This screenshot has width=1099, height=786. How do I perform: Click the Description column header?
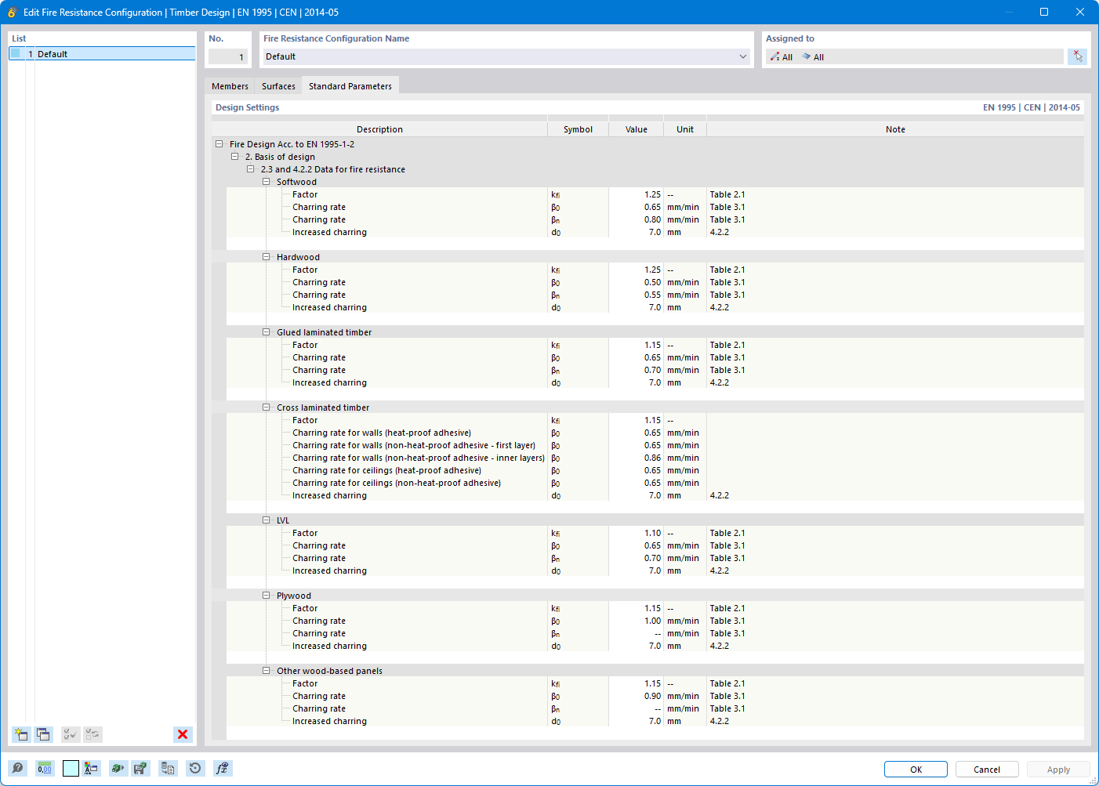(379, 129)
